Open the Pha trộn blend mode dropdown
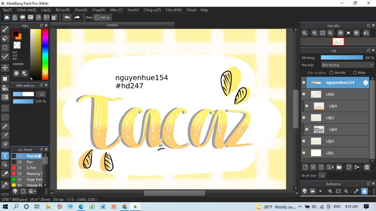 [x=347, y=65]
